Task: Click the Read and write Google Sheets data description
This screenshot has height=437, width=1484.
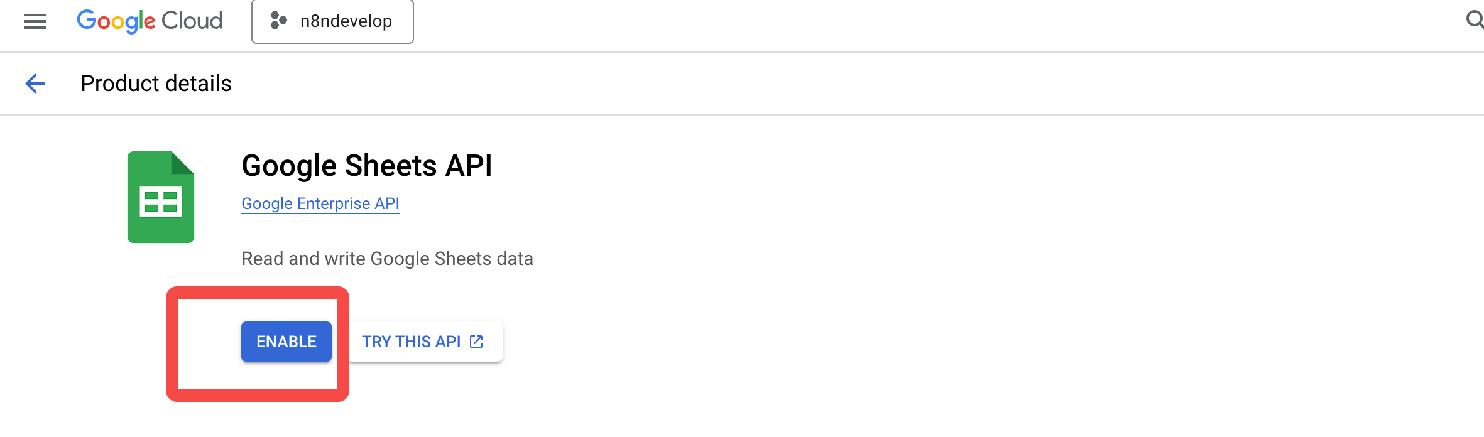Action: (x=387, y=259)
